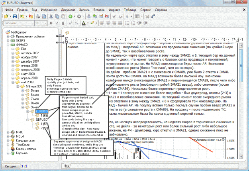Open the Сервис menu
Screen dimensions: 249x171
click(145, 10)
